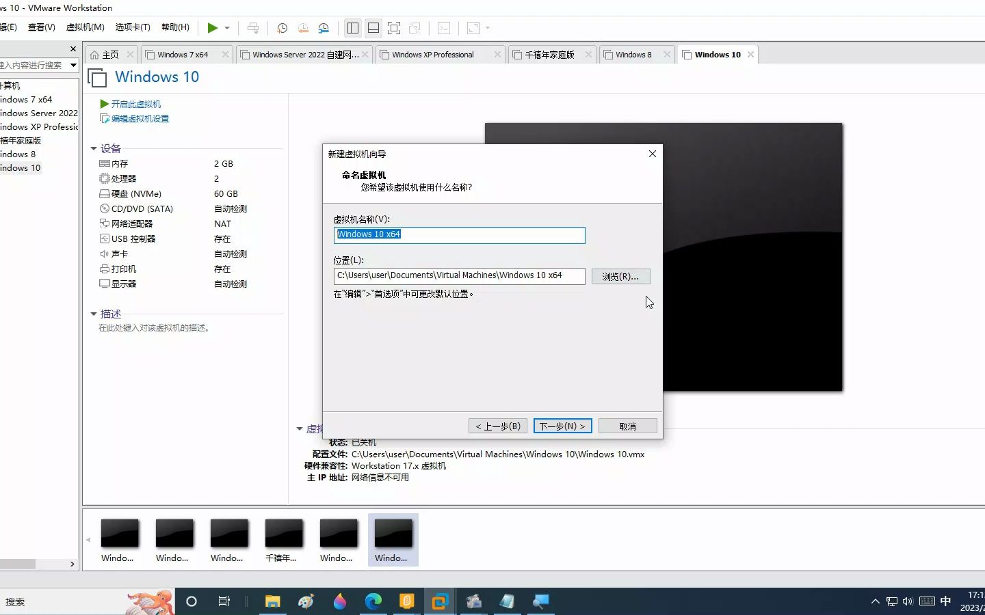Screen dimensions: 985x615
Task: Click the 取消 cancel button
Action: coord(627,426)
